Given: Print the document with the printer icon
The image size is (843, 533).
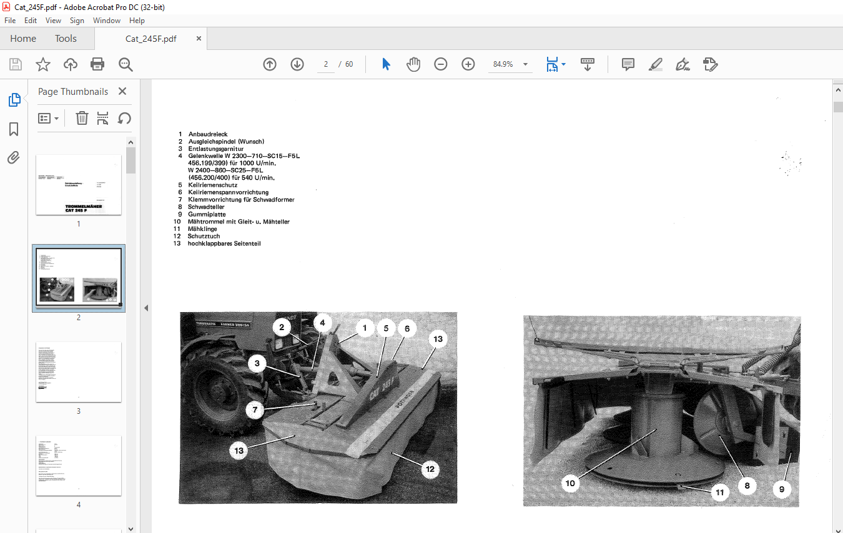Looking at the screenshot, I should click(97, 64).
